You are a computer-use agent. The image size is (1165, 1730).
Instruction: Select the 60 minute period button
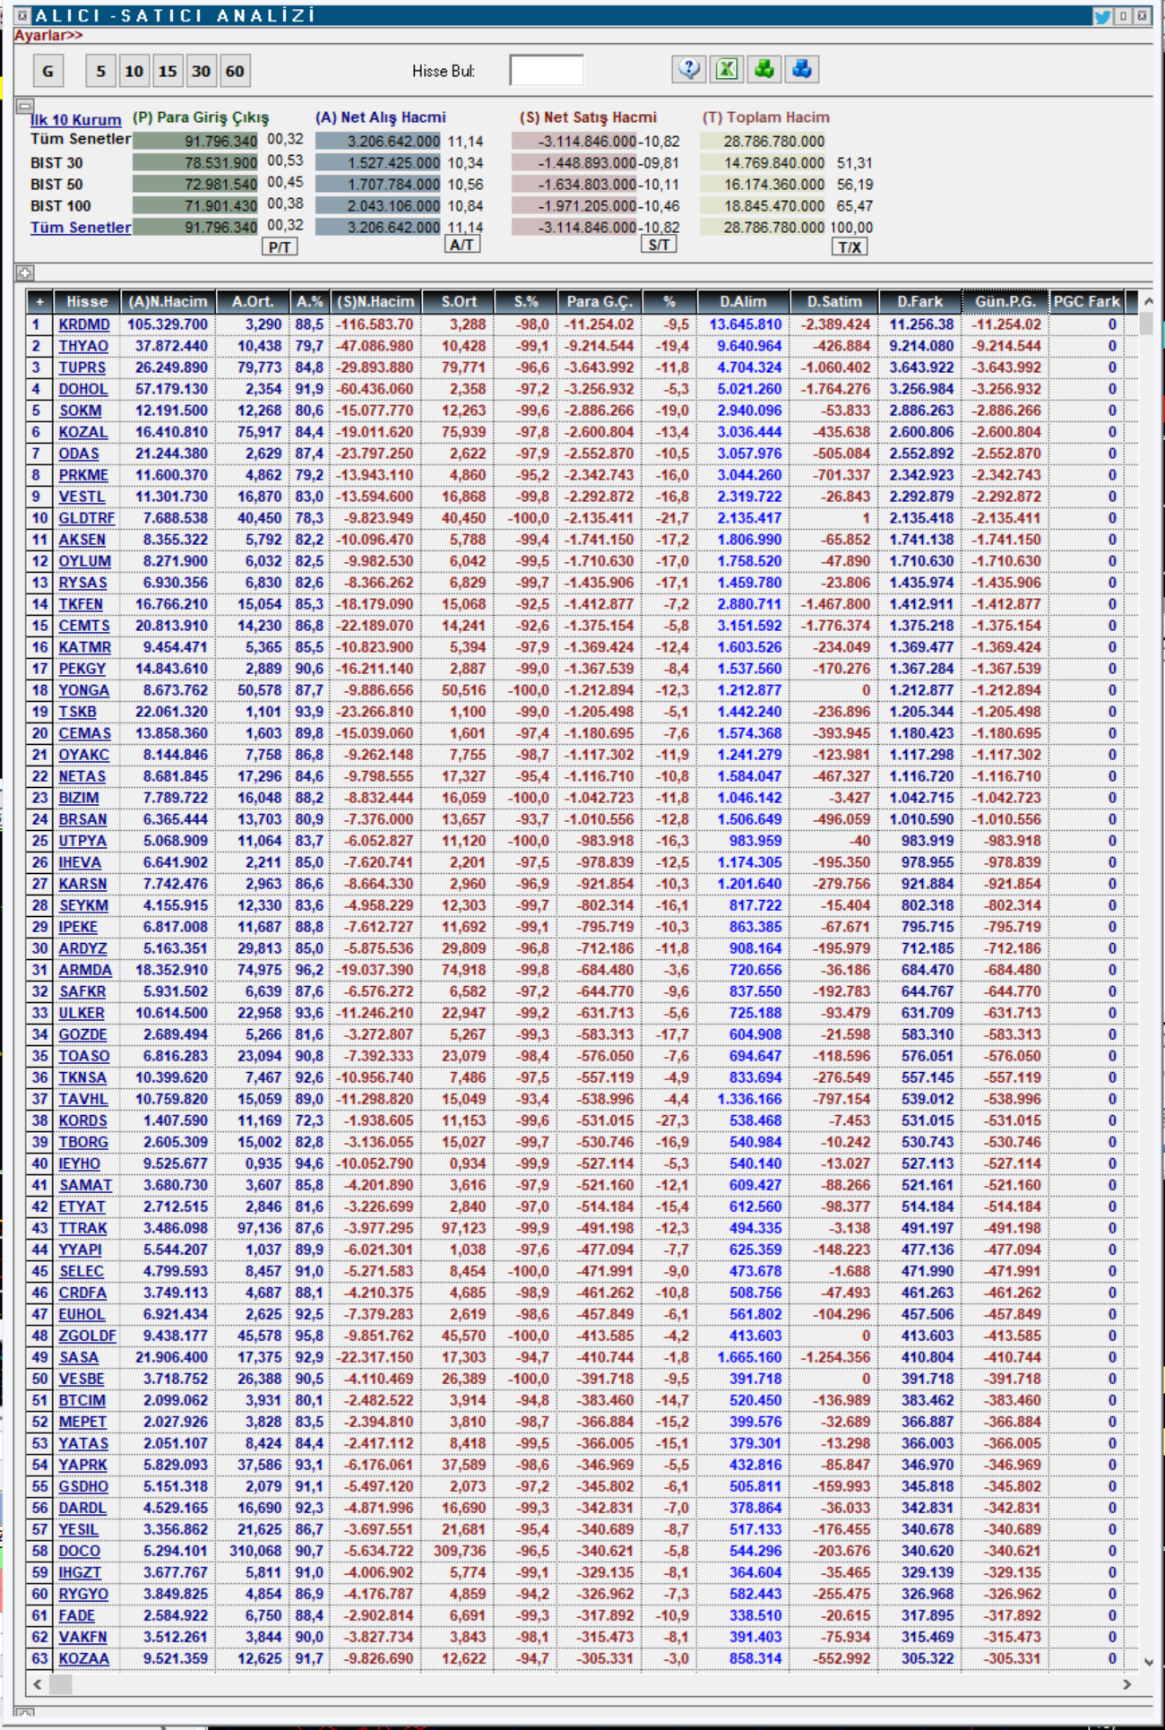pyautogui.click(x=235, y=71)
